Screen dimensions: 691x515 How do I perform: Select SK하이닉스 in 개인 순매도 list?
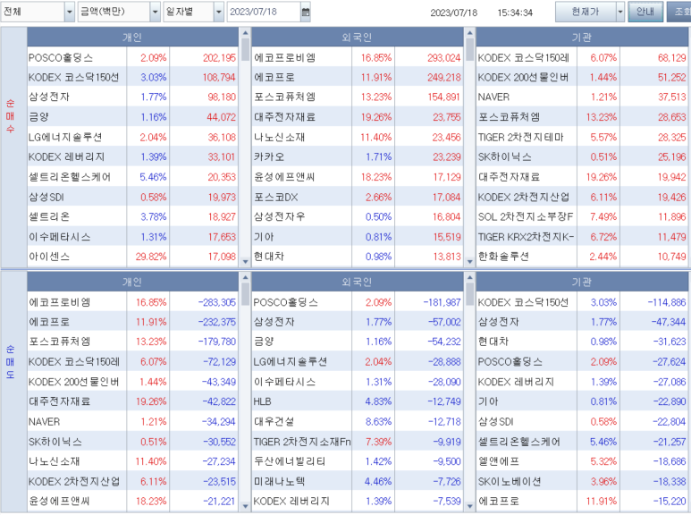tap(55, 442)
